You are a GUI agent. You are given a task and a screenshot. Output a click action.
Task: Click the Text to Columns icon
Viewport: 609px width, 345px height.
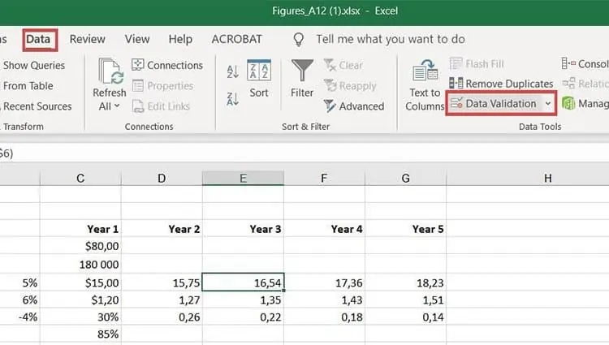(x=425, y=70)
